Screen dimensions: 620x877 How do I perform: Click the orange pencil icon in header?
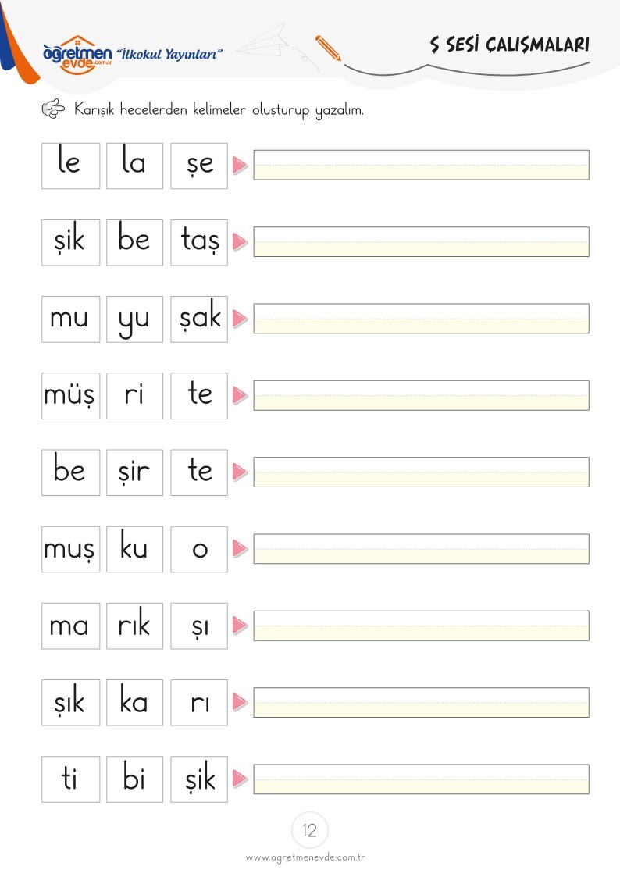point(328,48)
